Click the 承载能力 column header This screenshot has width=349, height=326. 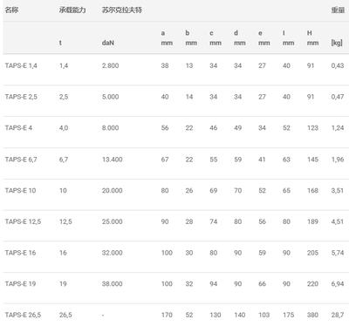pyautogui.click(x=72, y=10)
